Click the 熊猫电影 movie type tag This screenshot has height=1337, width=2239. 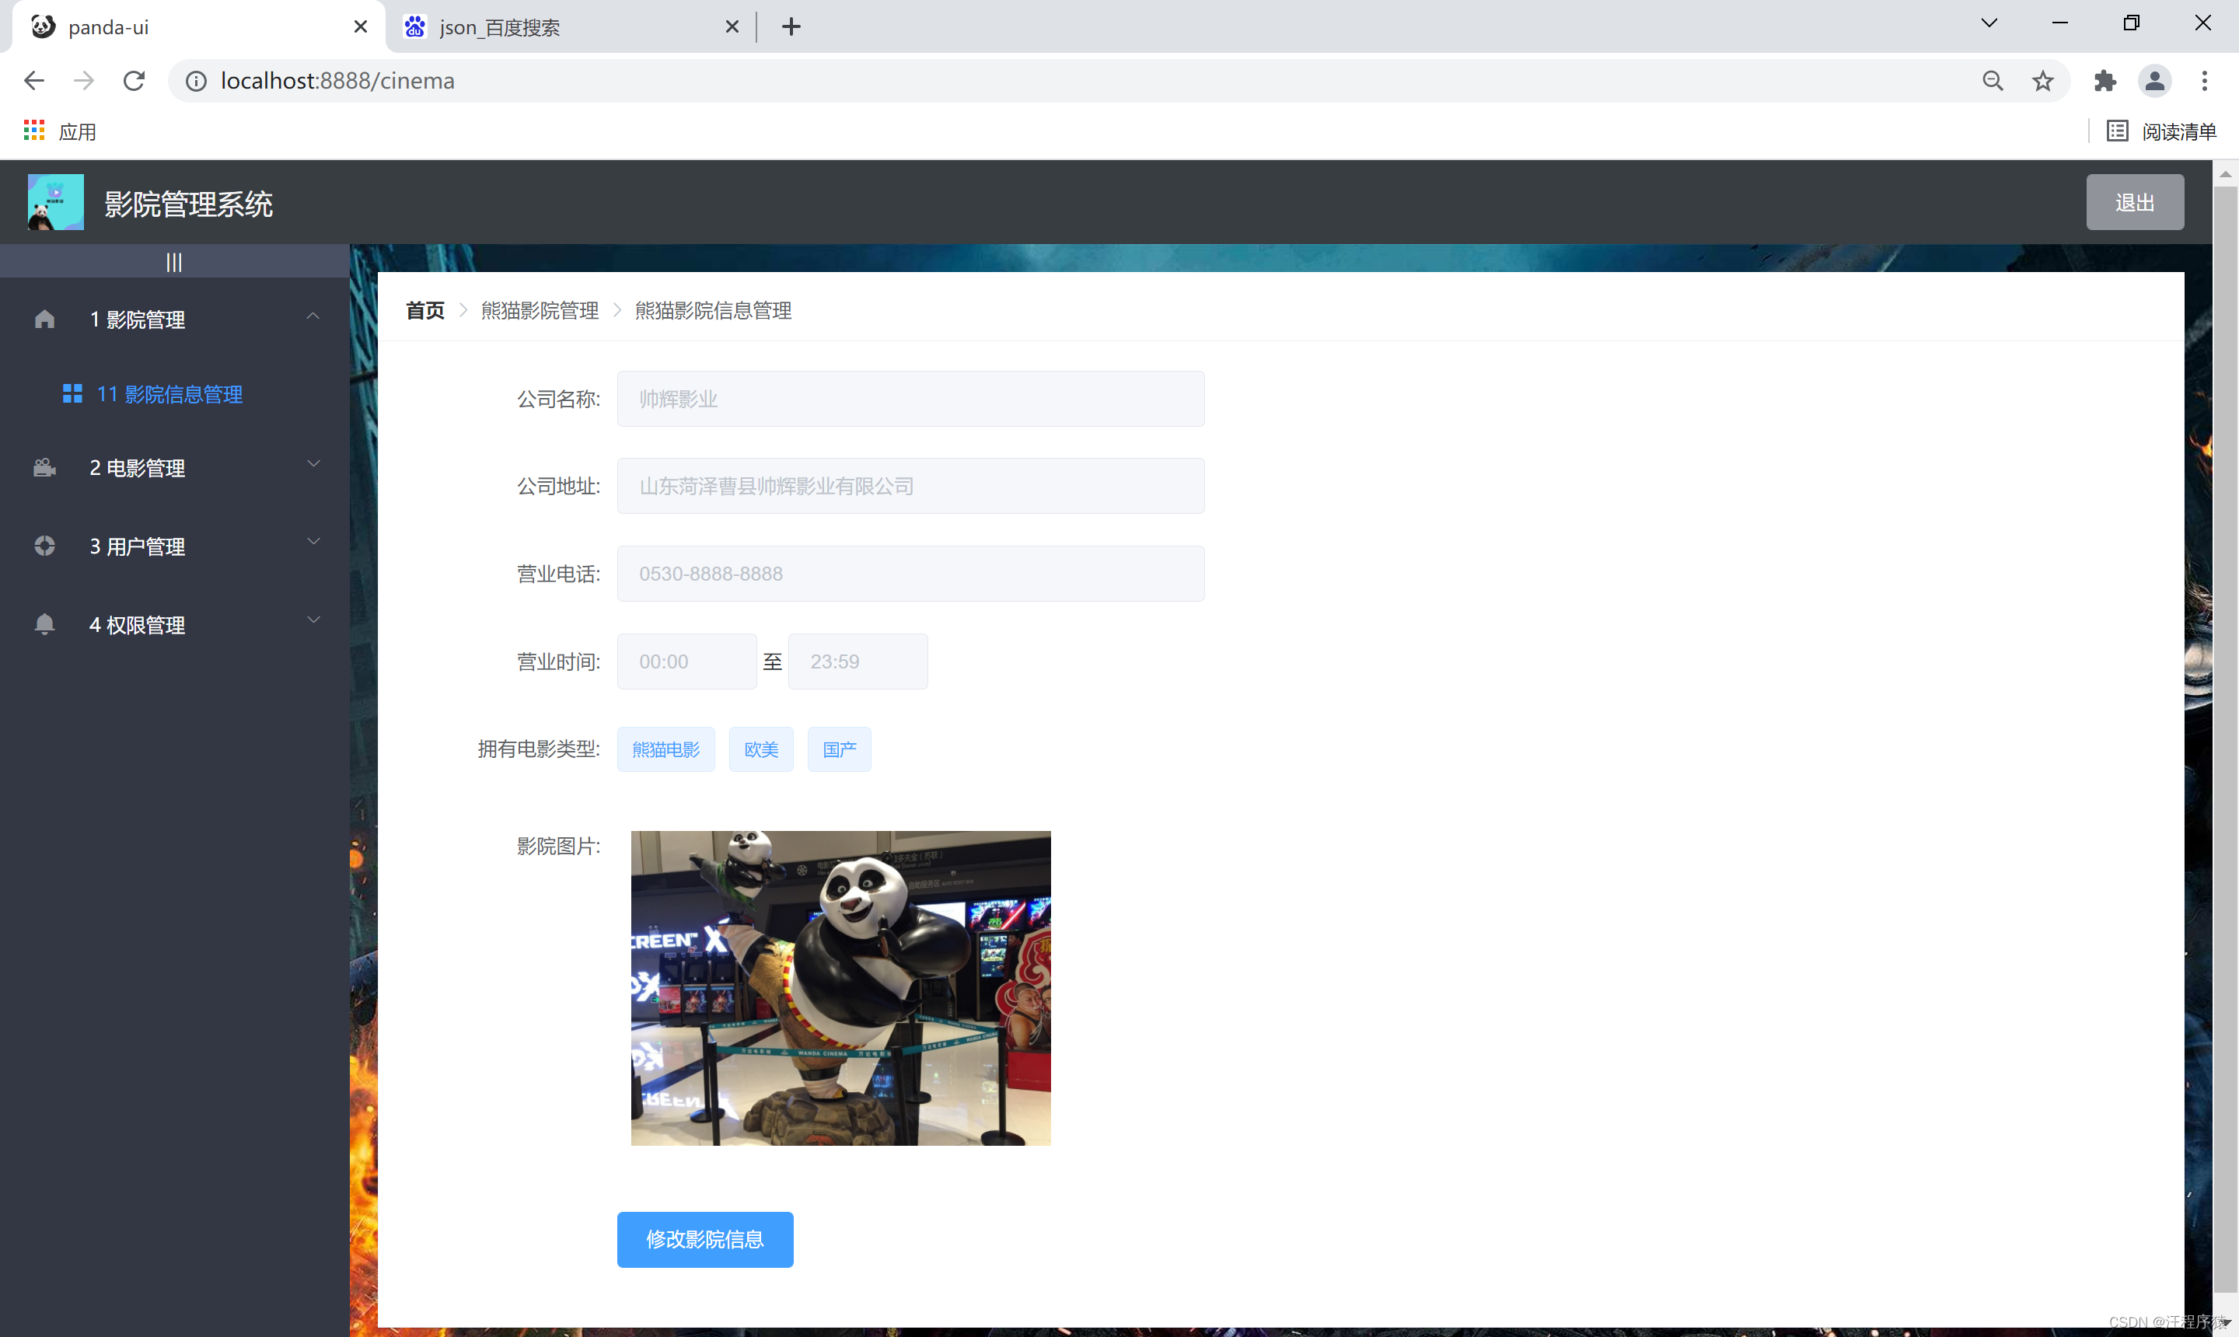point(665,749)
